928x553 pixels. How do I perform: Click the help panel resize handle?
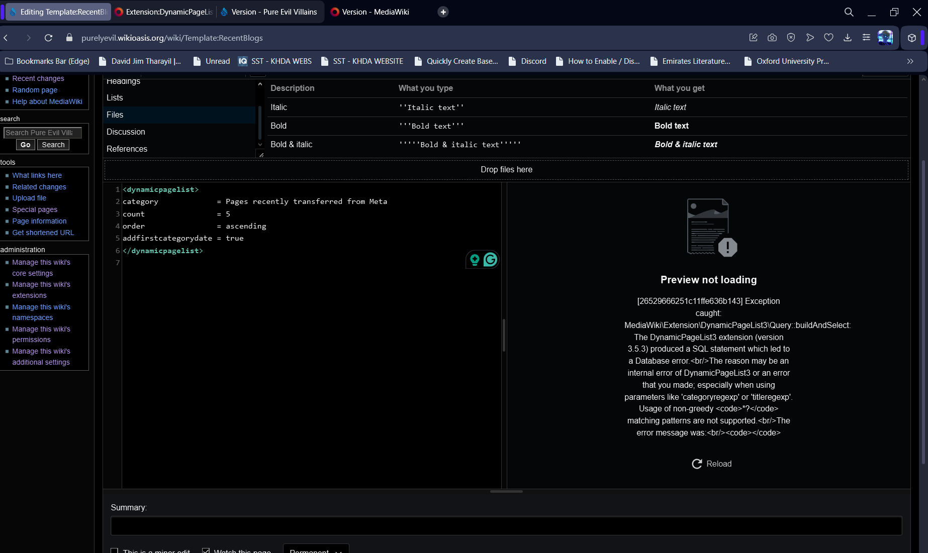pyautogui.click(x=261, y=155)
